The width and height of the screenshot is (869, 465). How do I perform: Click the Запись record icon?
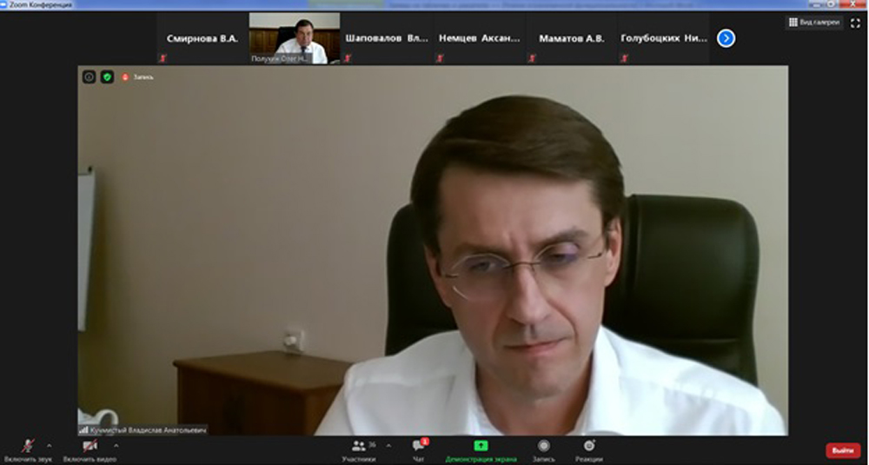tap(543, 446)
